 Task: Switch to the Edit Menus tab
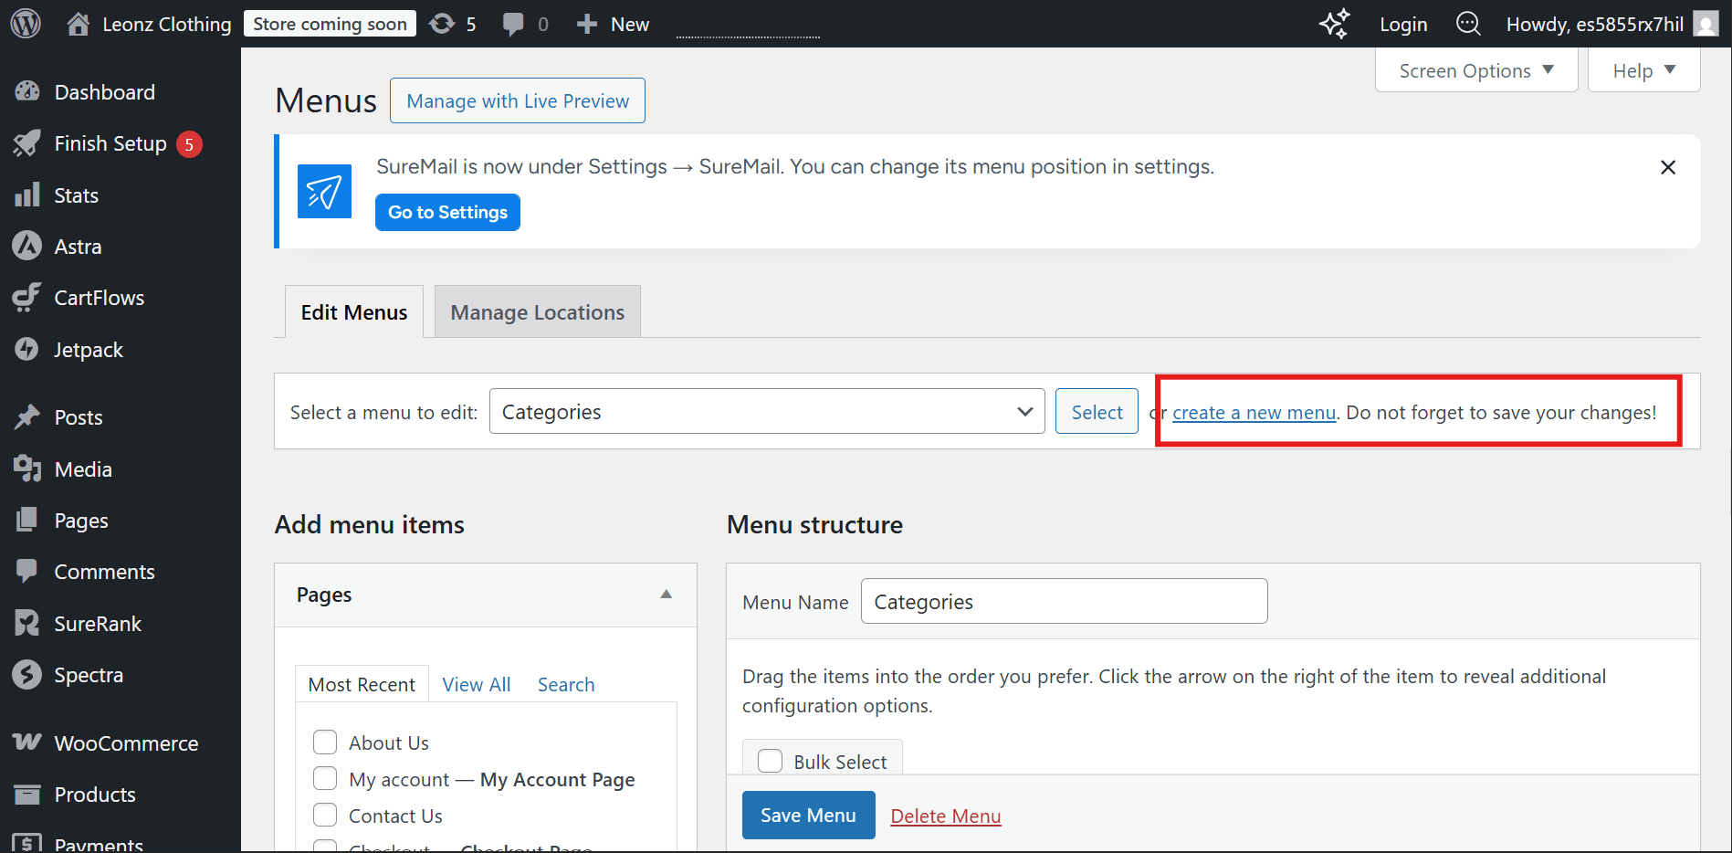coord(354,311)
